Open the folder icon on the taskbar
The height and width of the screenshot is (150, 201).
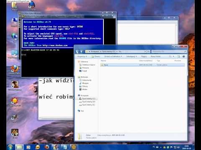pyautogui.click(x=20, y=147)
